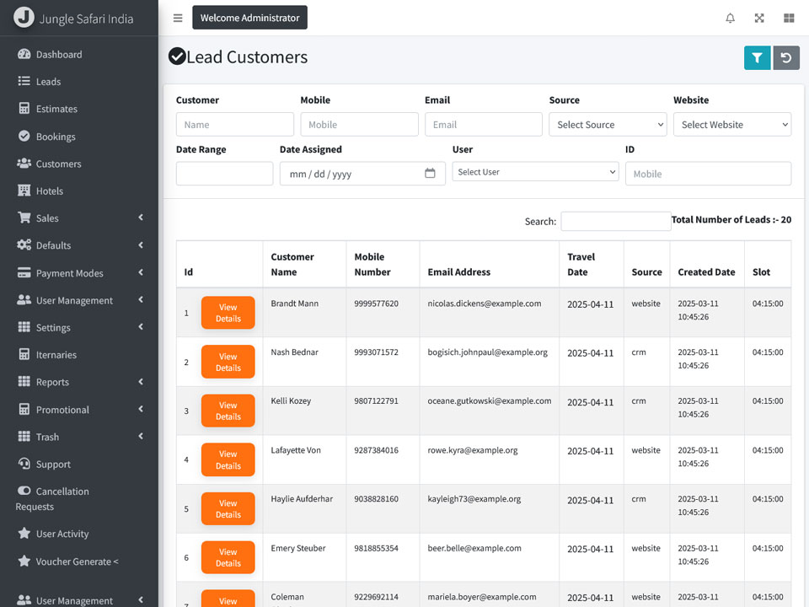Toggle sidebar with the hamburger icon
The height and width of the screenshot is (607, 809).
[178, 18]
